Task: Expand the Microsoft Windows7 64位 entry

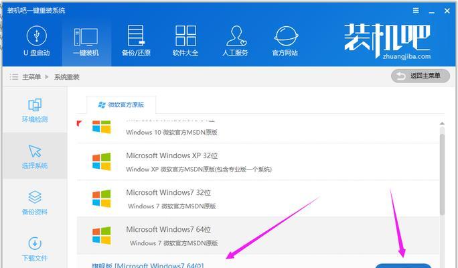Action: (x=258, y=236)
